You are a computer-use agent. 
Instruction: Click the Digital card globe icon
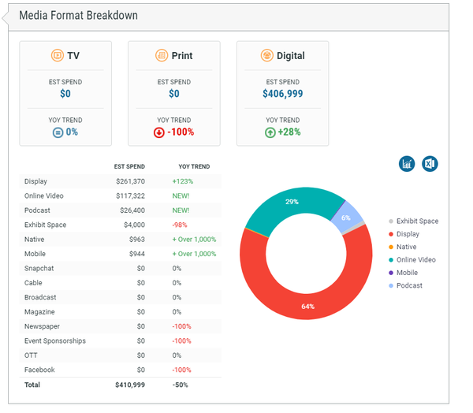(267, 55)
